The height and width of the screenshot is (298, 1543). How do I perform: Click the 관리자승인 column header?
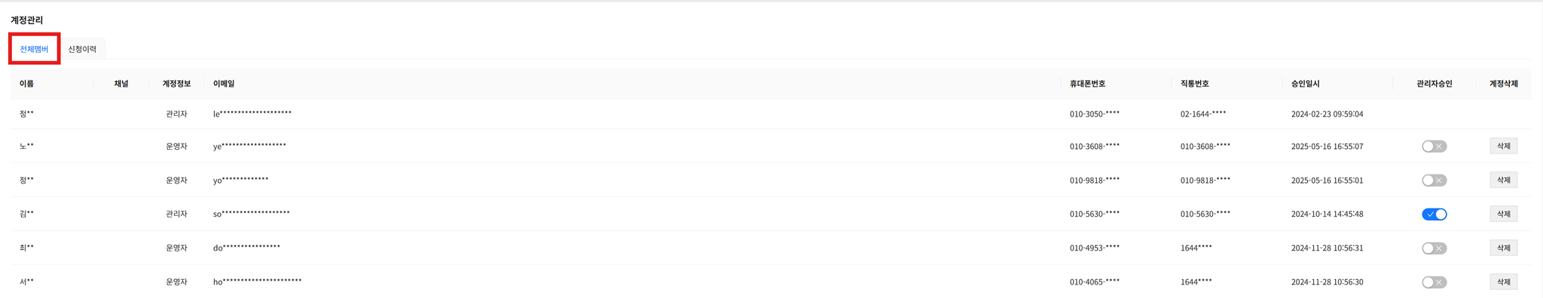click(x=1434, y=84)
